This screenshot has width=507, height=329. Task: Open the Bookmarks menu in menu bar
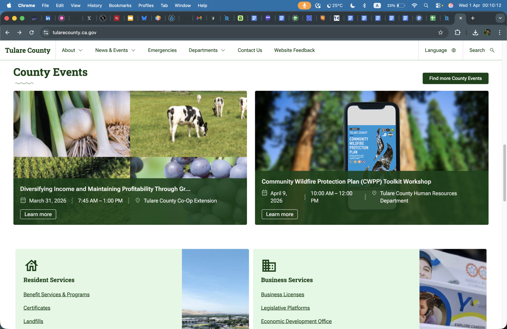tap(120, 5)
